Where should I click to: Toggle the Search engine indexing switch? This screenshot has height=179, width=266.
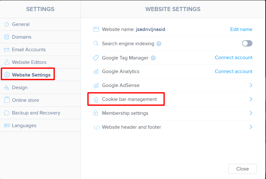tap(247, 43)
